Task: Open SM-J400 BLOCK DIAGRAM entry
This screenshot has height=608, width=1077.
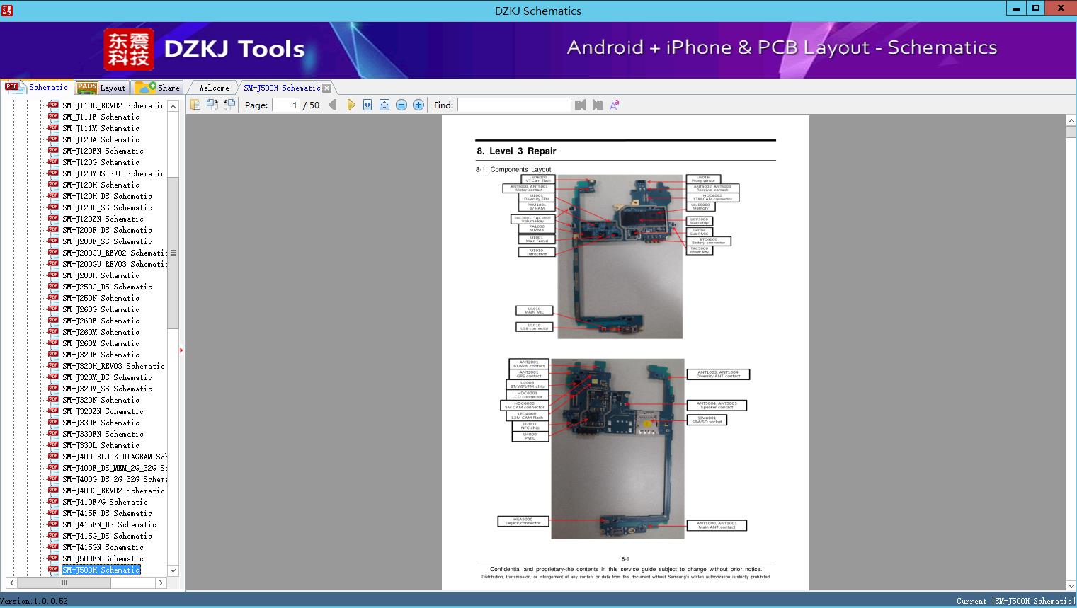Action: click(x=115, y=457)
